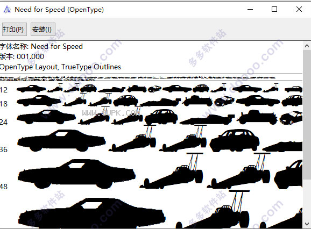Click the scrollbar down arrow

click(x=307, y=224)
